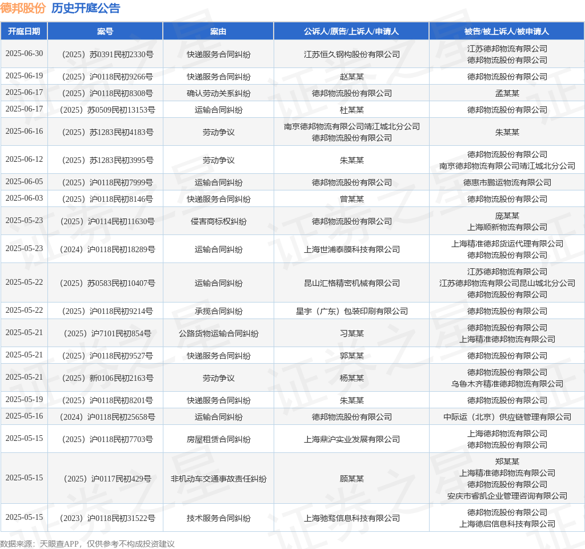The width and height of the screenshot is (585, 549).
Task: Click defendant 安庆市睿凯企业管理咨询有限公司
Action: click(x=507, y=496)
